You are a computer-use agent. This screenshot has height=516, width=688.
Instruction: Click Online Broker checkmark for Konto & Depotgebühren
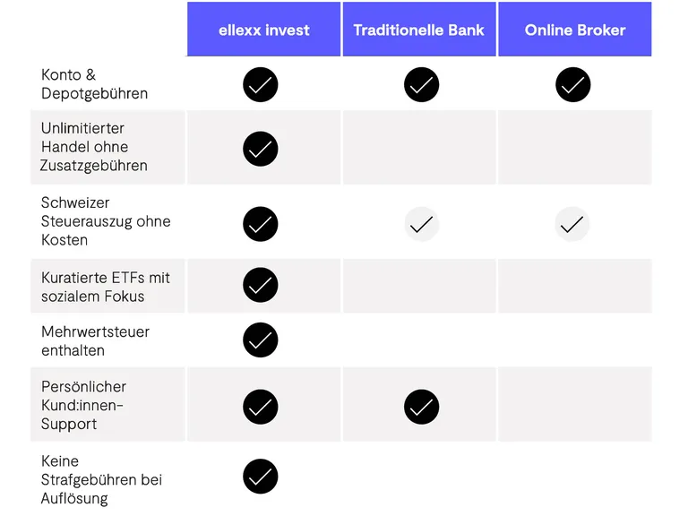(x=572, y=85)
